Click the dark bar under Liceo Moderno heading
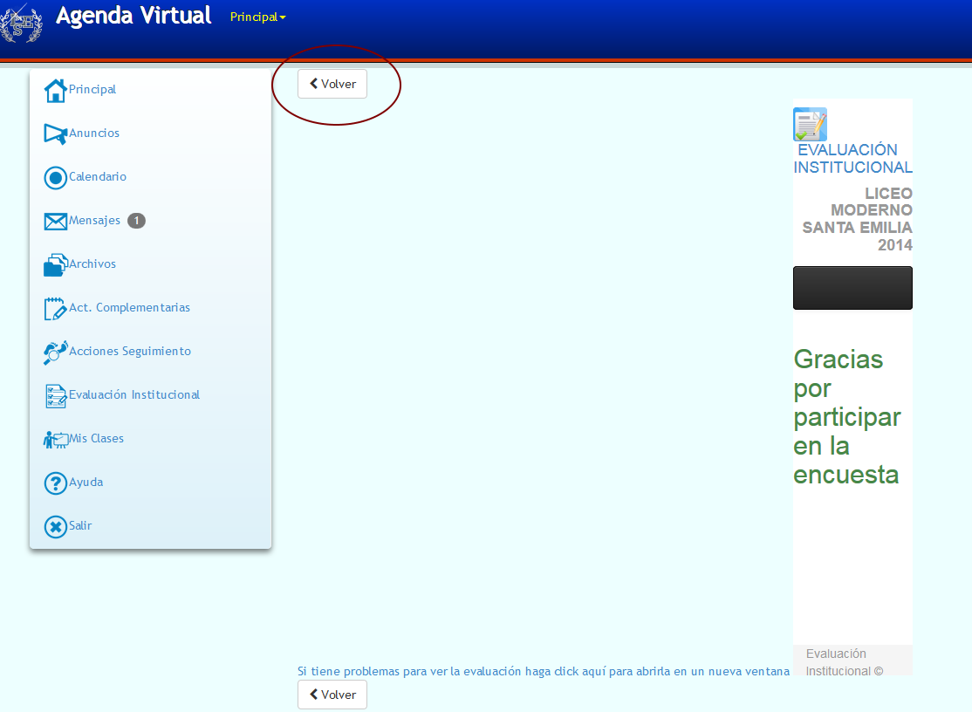The height and width of the screenshot is (712, 972). click(852, 288)
